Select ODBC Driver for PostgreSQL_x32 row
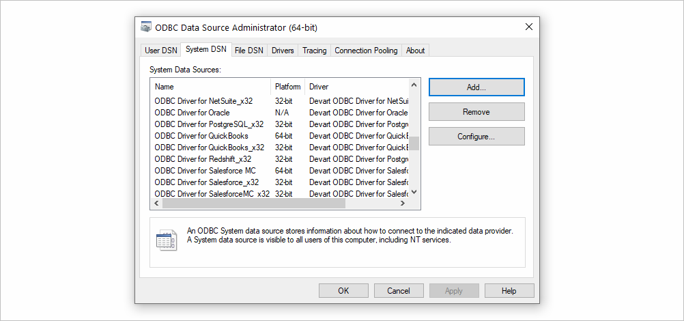This screenshot has height=321, width=684. (280, 124)
